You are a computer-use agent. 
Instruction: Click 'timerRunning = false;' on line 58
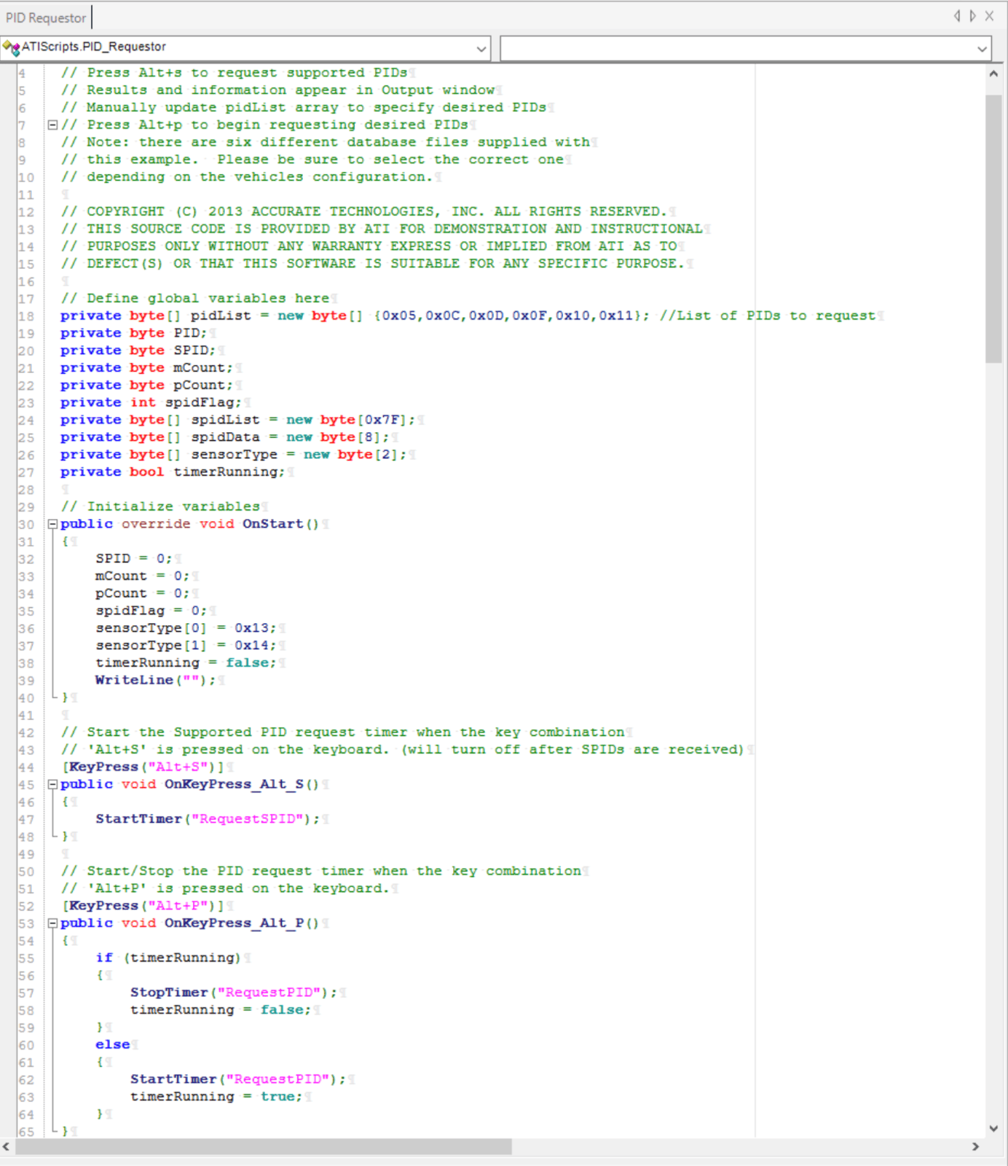point(221,1010)
